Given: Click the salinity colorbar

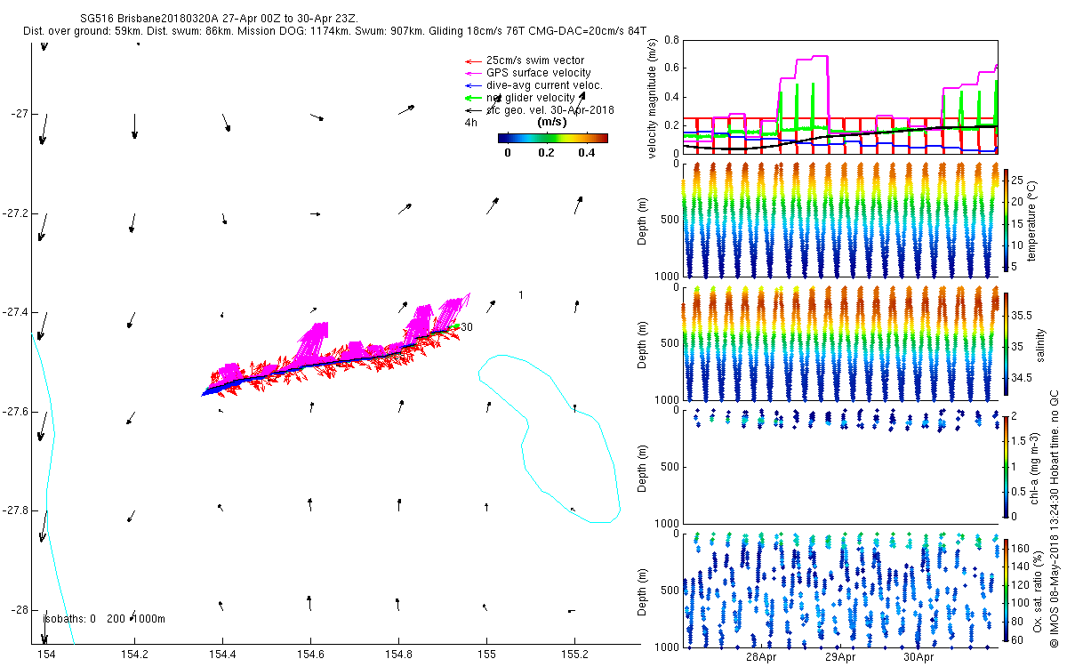Looking at the screenshot, I should pos(1007,343).
